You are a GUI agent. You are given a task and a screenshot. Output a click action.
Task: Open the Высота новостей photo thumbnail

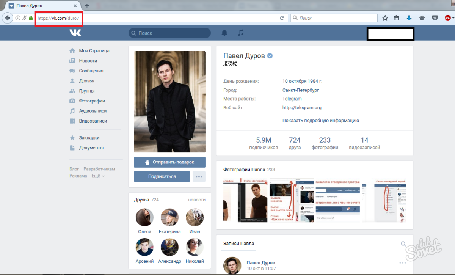292,201
